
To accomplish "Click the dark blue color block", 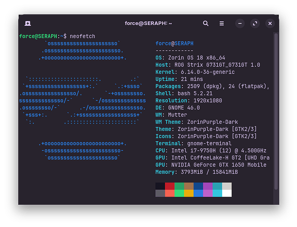I will [198, 186].
